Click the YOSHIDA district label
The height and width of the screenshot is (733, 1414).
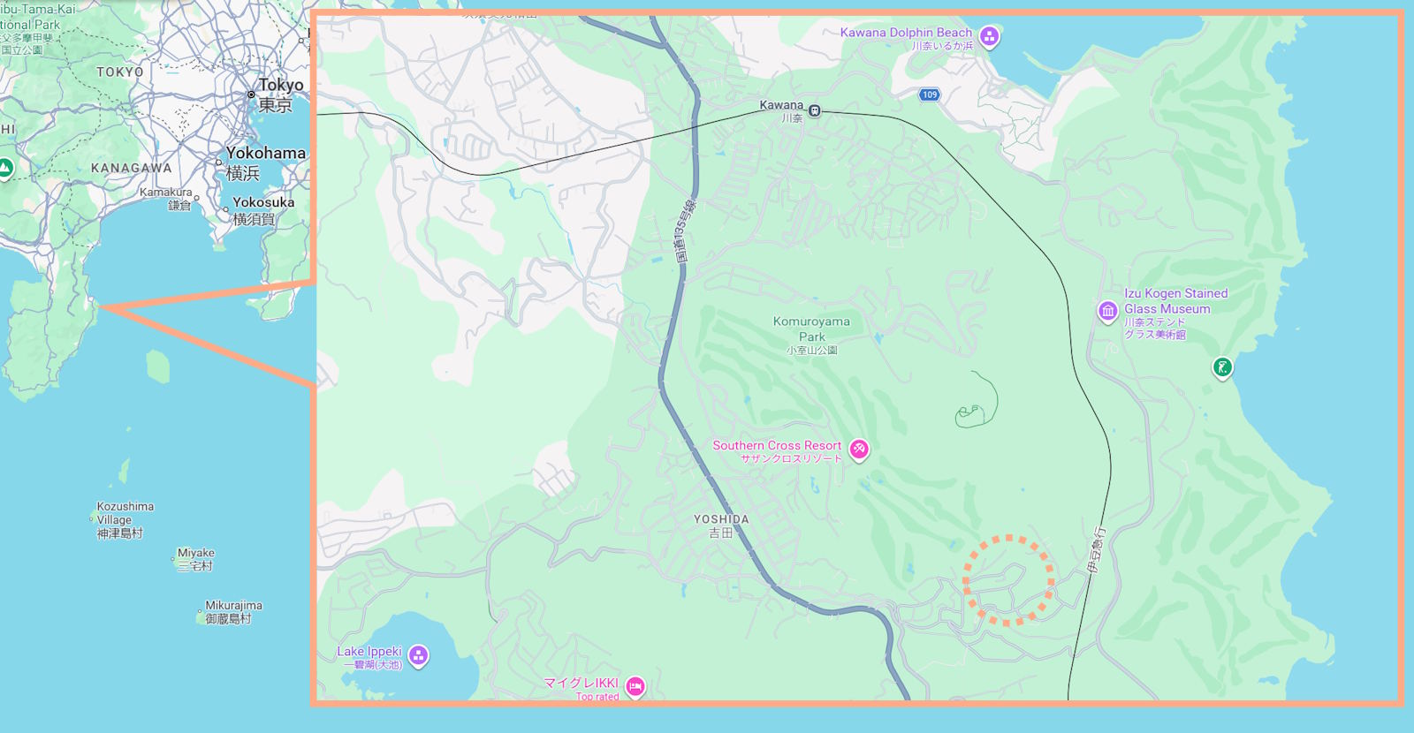click(721, 519)
